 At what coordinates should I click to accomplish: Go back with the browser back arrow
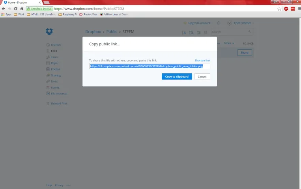point(4,9)
